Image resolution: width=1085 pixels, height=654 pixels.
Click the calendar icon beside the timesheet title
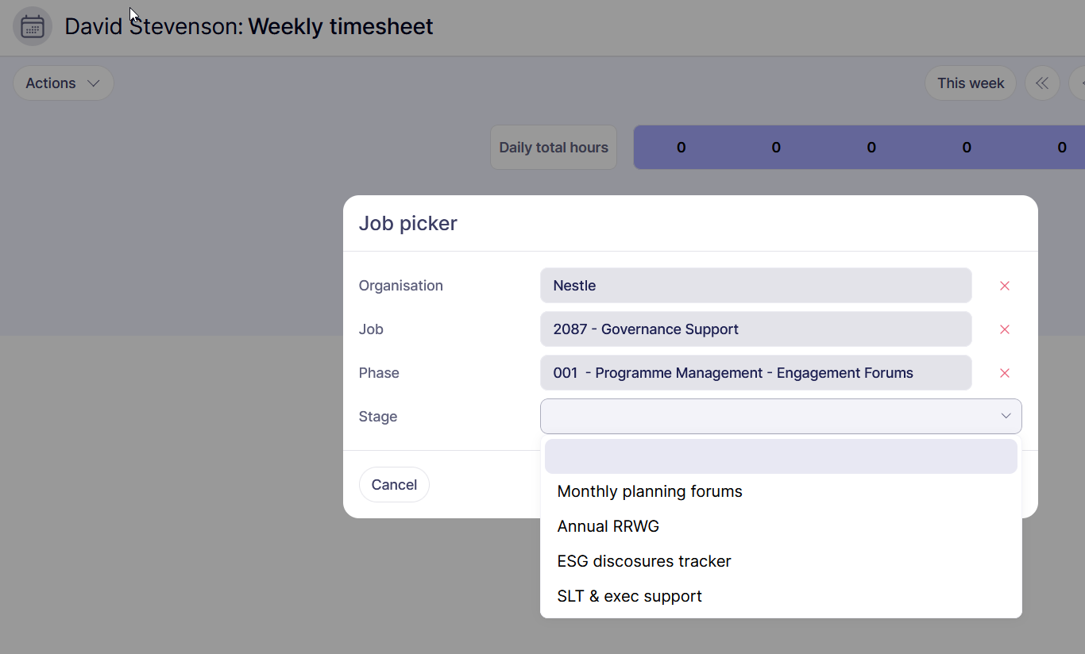click(33, 26)
